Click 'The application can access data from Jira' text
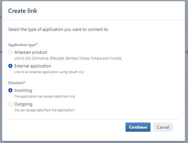188x143 pixels. click(x=45, y=96)
